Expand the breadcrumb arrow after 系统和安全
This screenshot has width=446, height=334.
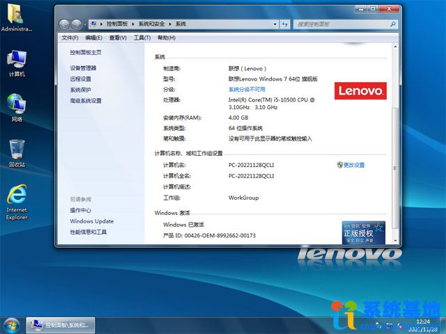(x=170, y=24)
